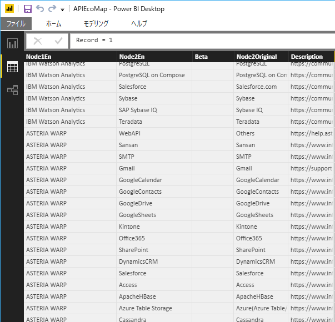Select the Node1En column header

pyautogui.click(x=71, y=57)
